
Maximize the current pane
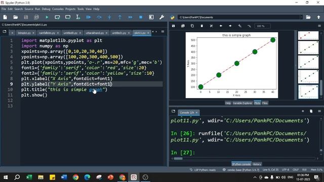pyautogui.click(x=151, y=17)
